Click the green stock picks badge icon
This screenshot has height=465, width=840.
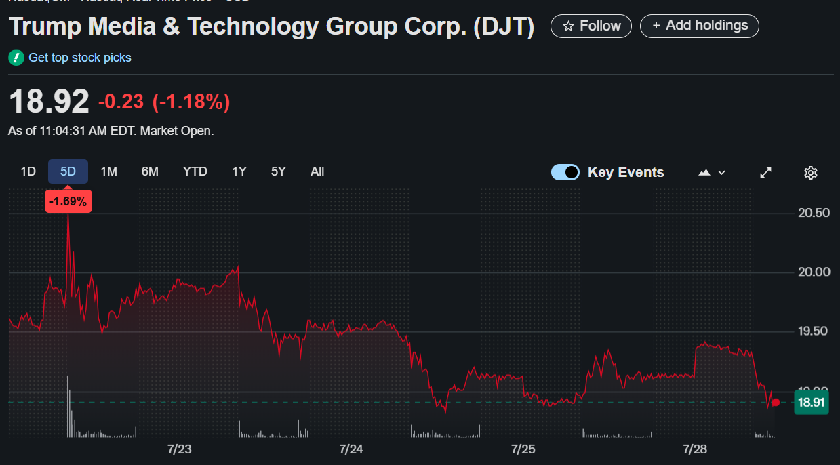(x=16, y=58)
